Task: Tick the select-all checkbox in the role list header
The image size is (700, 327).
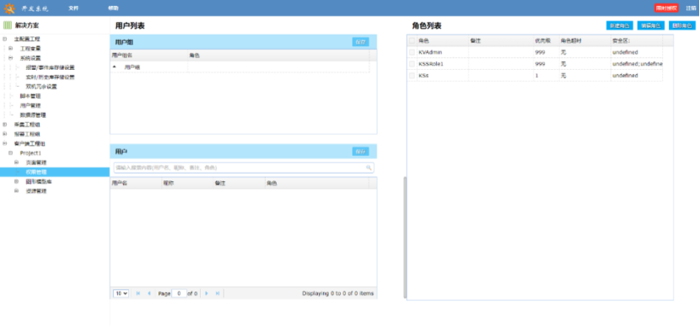Action: 412,40
